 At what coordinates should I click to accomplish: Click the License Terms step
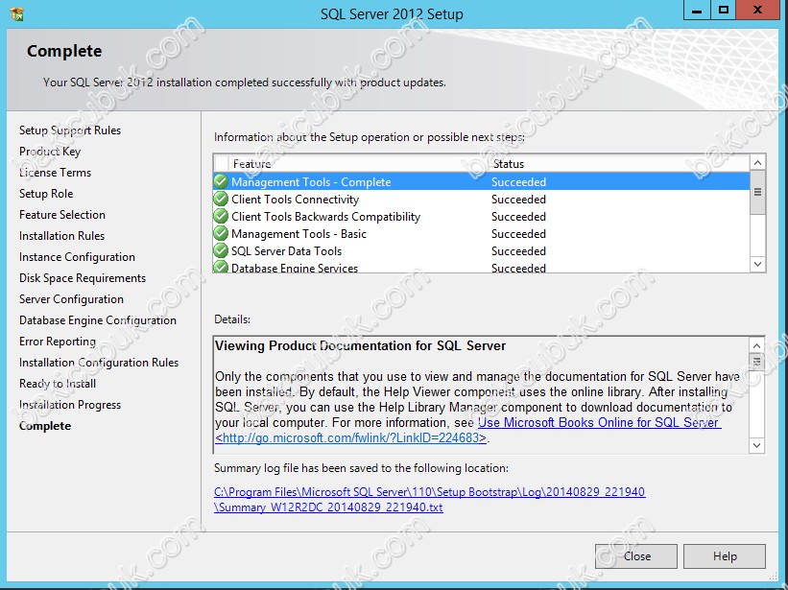(56, 173)
